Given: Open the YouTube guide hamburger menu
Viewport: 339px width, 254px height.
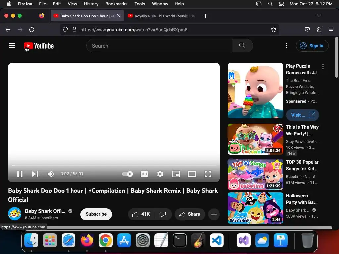Looking at the screenshot, I should 12,46.
